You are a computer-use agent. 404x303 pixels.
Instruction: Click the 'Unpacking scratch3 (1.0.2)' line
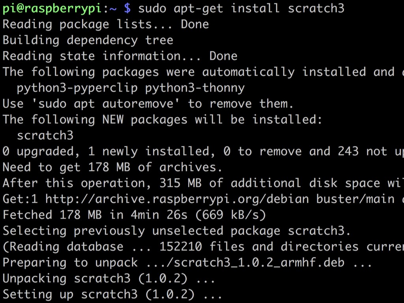(109, 279)
